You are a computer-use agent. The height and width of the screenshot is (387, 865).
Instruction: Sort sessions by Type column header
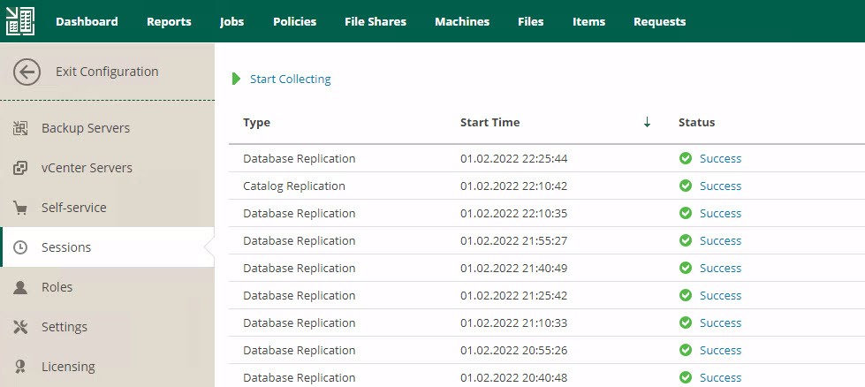(x=256, y=123)
